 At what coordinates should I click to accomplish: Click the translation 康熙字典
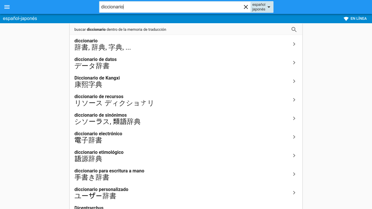coord(88,85)
